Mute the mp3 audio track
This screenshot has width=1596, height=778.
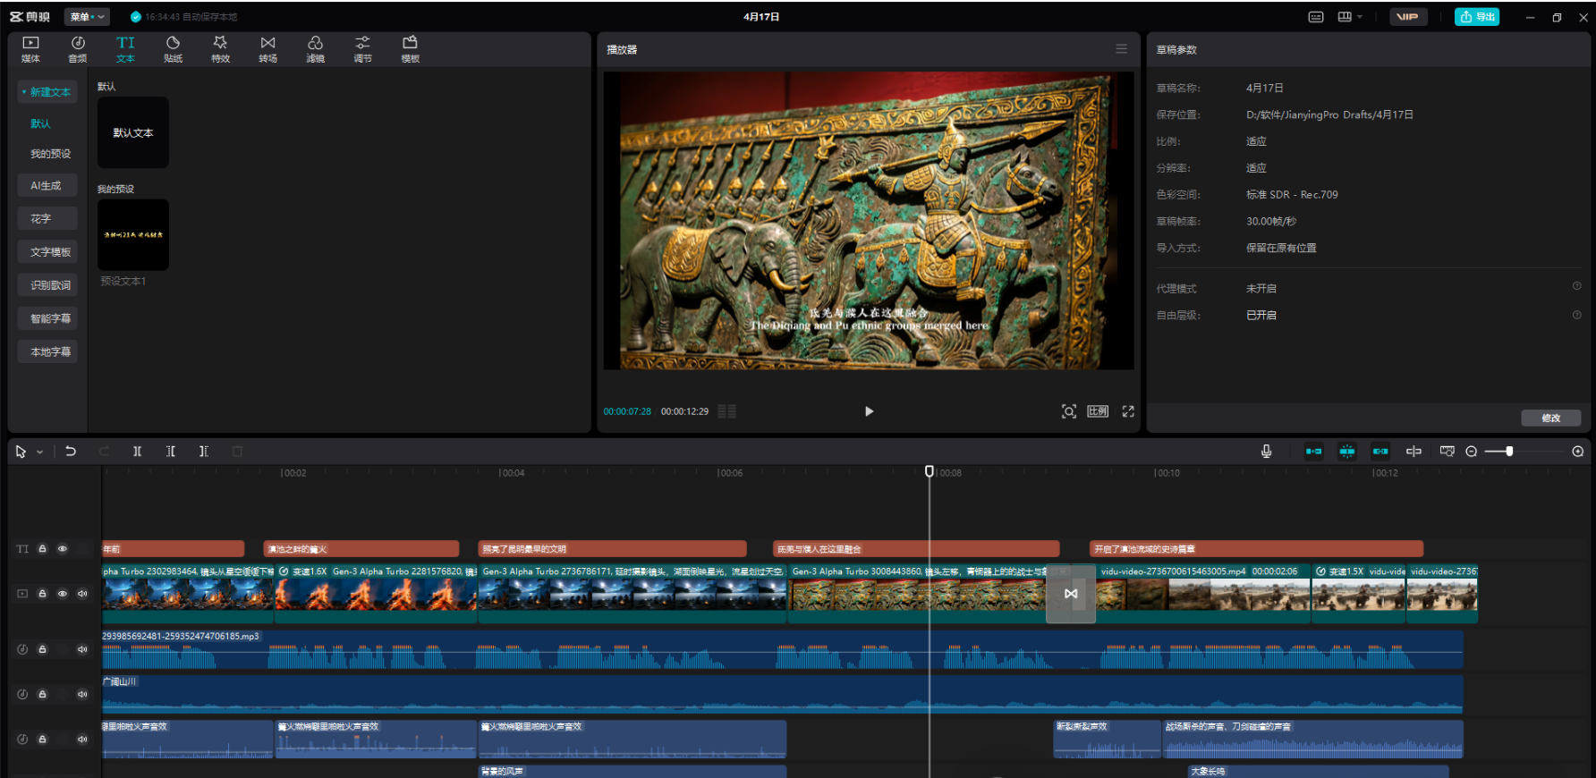[82, 649]
